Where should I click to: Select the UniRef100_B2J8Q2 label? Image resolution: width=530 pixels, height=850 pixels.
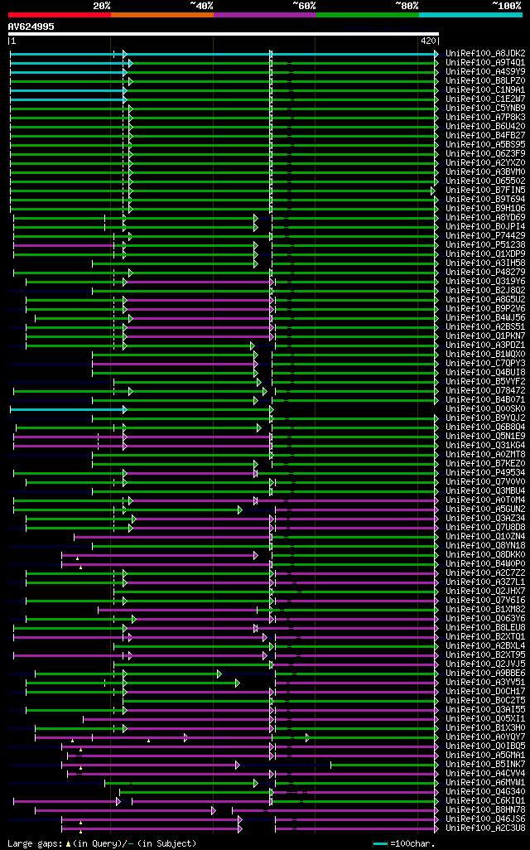[485, 291]
